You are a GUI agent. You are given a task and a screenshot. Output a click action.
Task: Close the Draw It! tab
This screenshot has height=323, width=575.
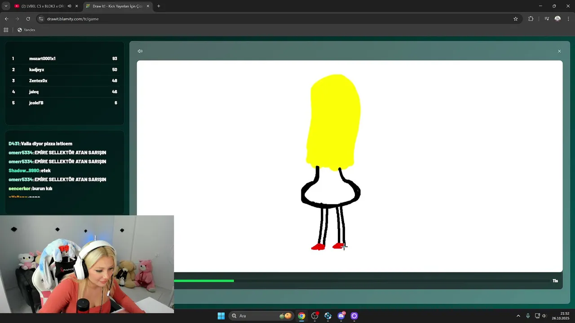148,6
